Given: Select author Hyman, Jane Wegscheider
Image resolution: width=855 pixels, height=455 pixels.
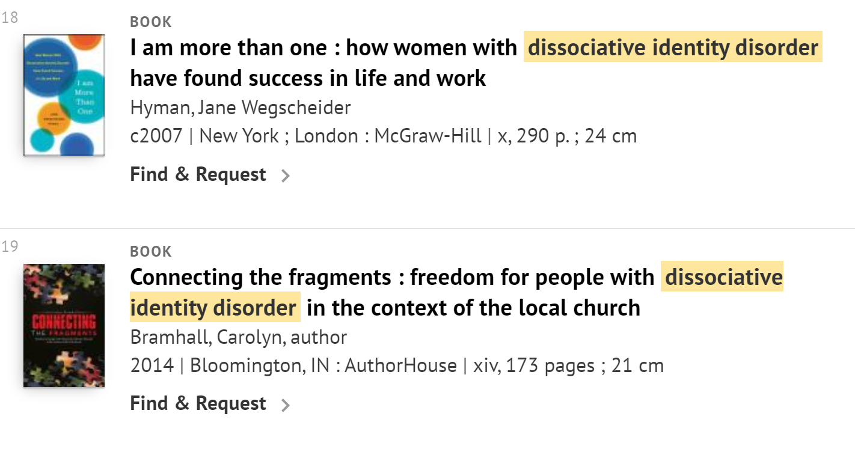Looking at the screenshot, I should coord(241,108).
